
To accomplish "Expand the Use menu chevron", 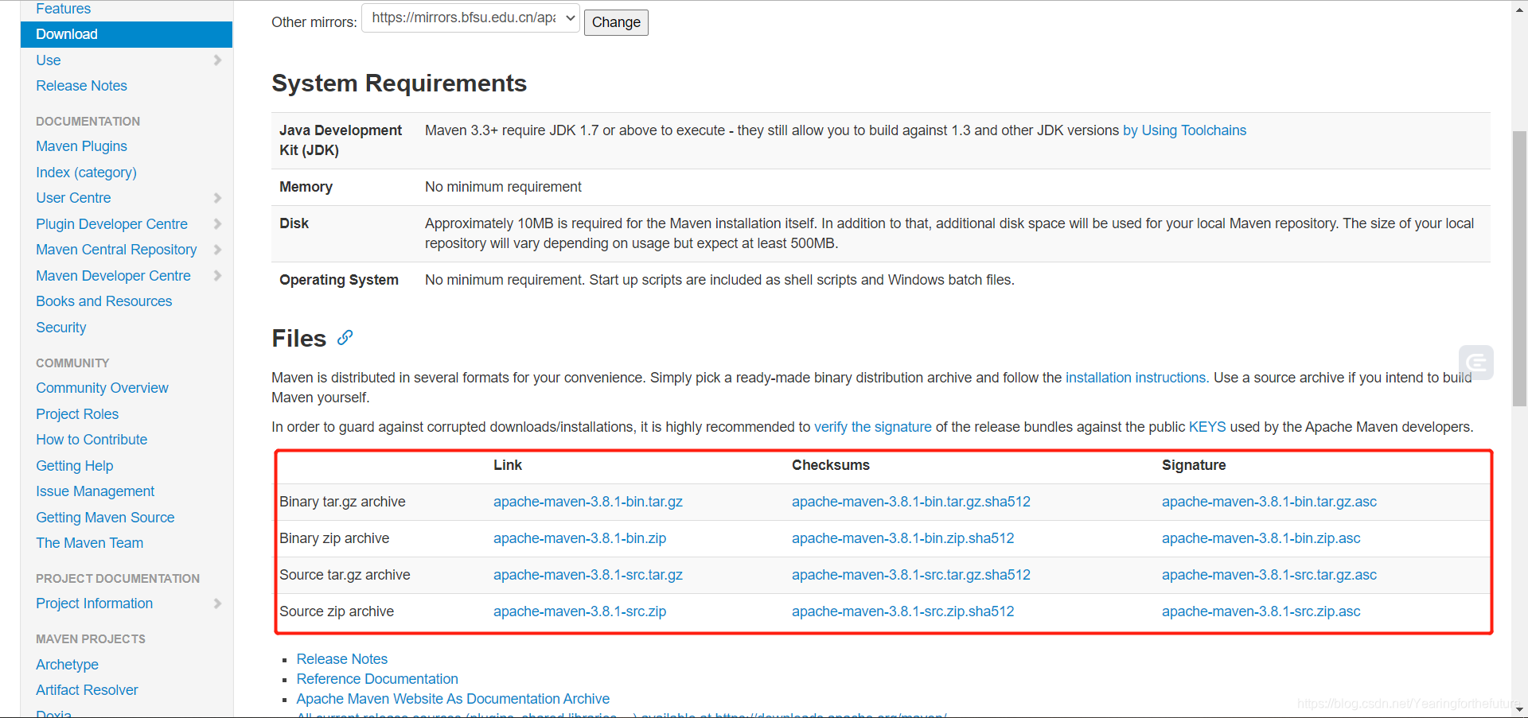I will point(217,60).
